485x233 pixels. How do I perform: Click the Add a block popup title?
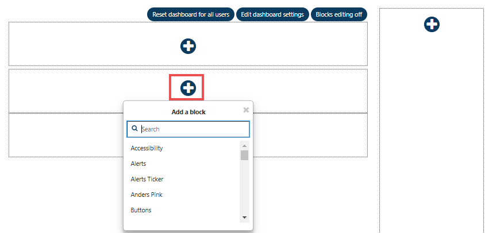(188, 112)
